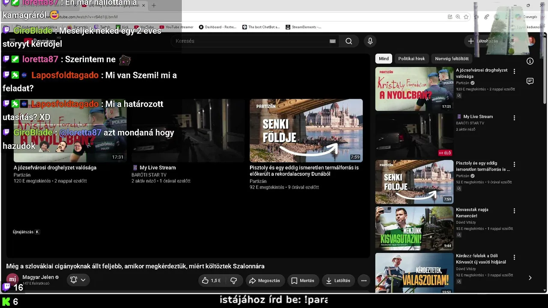Open Magyar Jelen channel avatar
548x308 pixels.
point(13,280)
